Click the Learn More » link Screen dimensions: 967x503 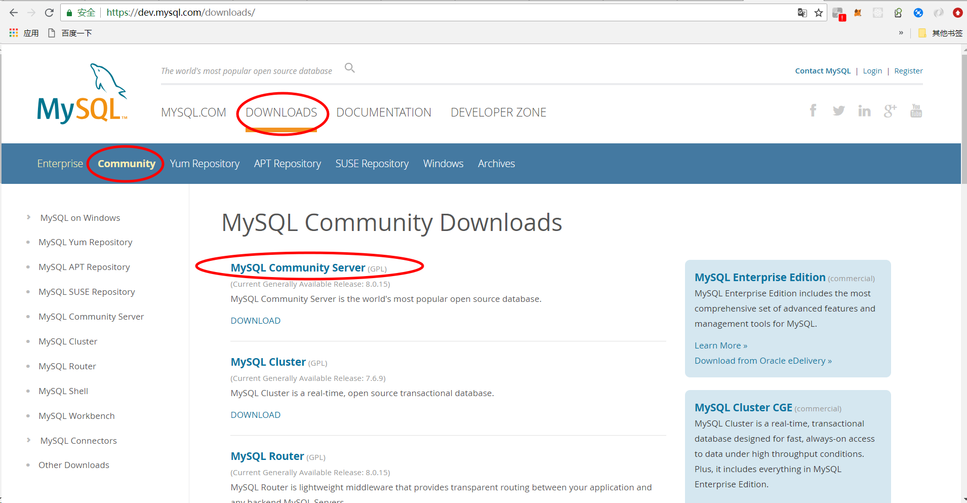point(721,345)
